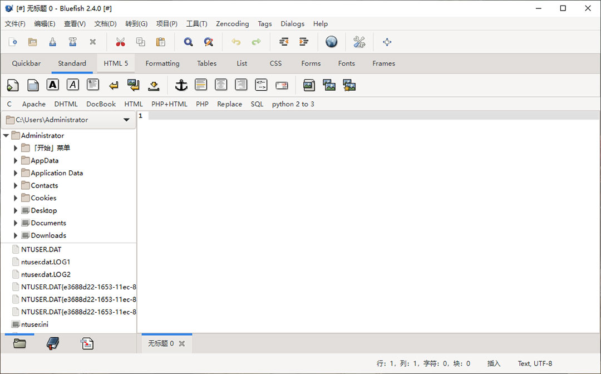The height and width of the screenshot is (374, 601).
Task: Click the PHP+HTML quick link
Action: (169, 104)
